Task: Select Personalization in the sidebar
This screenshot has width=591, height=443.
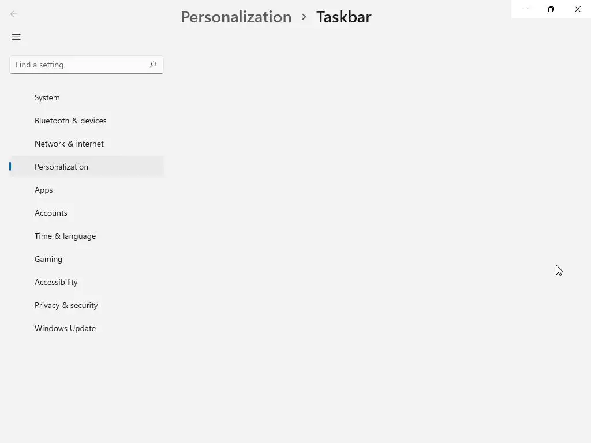Action: coord(61,167)
